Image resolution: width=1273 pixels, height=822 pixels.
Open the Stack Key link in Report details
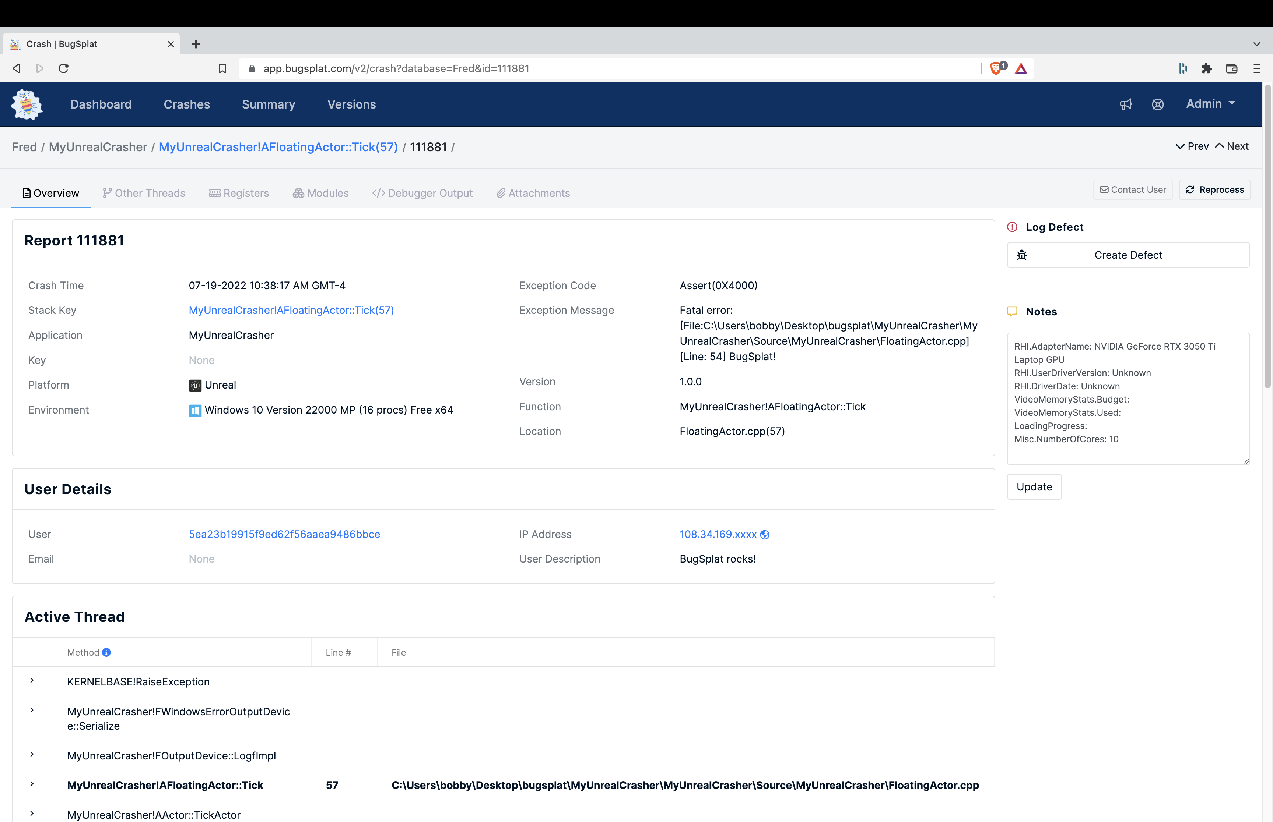[x=291, y=310]
